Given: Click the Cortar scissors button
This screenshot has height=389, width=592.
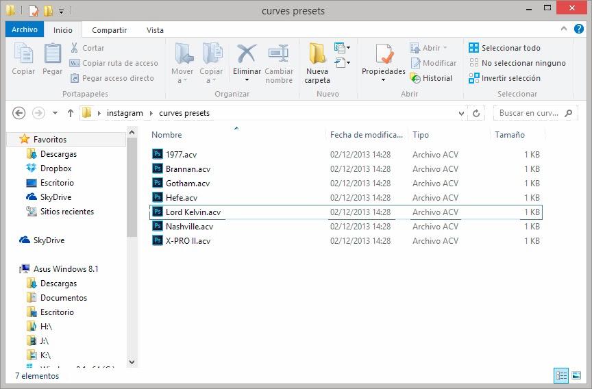Looking at the screenshot, I should [87, 48].
